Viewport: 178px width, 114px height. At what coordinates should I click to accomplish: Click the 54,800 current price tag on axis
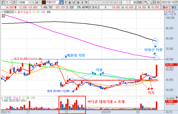click(x=171, y=65)
